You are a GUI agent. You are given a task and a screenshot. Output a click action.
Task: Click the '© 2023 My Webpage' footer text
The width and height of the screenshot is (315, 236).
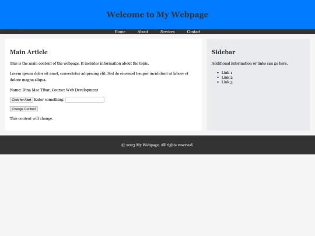click(x=157, y=145)
